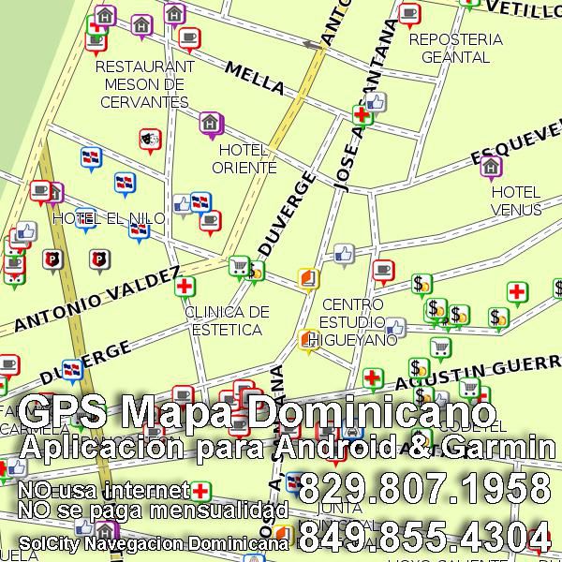Click the shopping cart icon above AGUSTIN GUERRERO label
562x562 pixels.
tap(440, 348)
